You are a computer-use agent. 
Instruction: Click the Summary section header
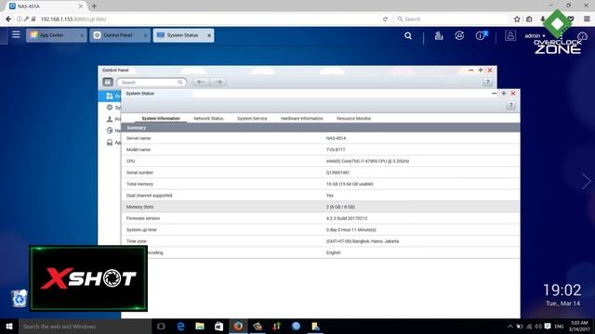pyautogui.click(x=321, y=128)
